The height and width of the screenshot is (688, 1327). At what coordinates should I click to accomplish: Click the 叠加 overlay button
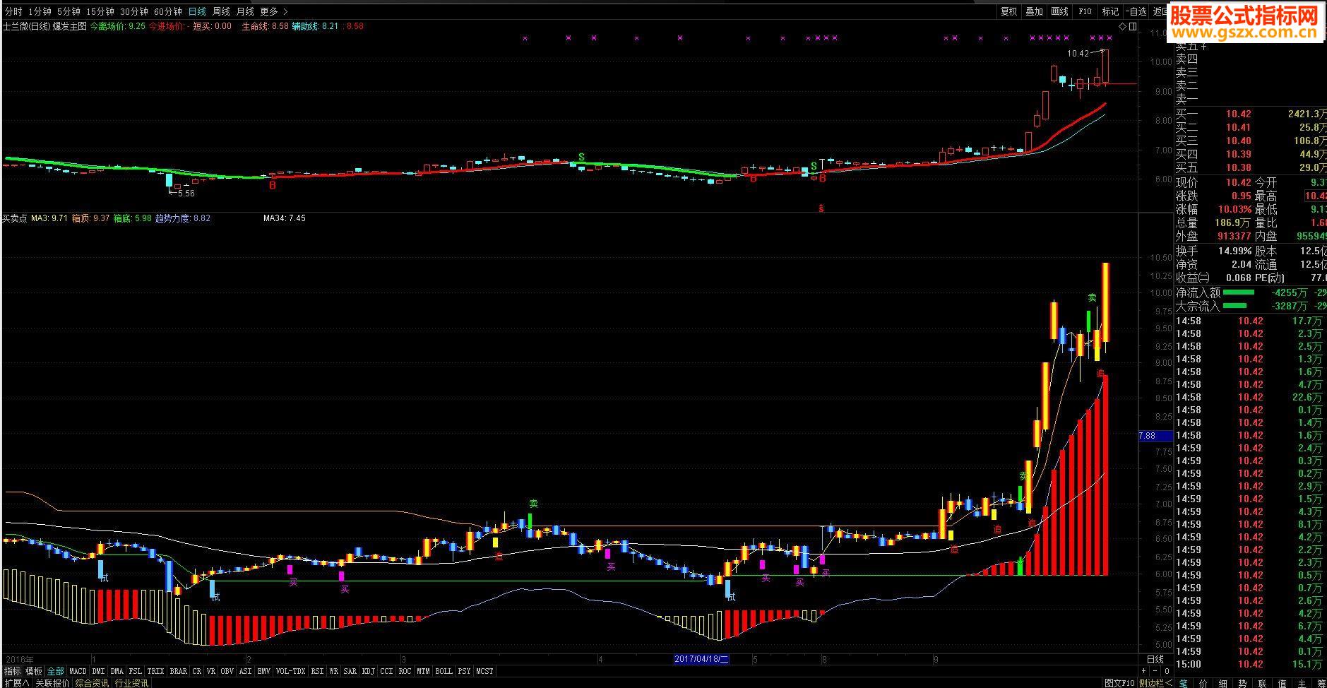(x=1034, y=11)
